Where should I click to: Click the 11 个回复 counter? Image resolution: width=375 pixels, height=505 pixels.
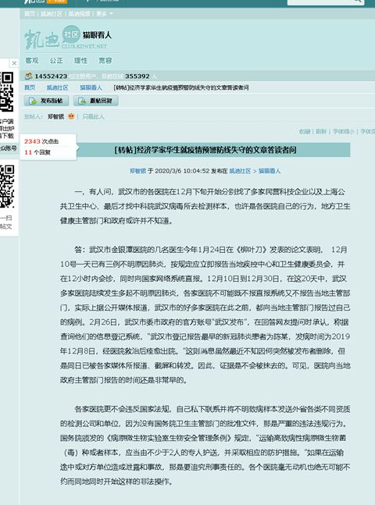[x=37, y=152]
